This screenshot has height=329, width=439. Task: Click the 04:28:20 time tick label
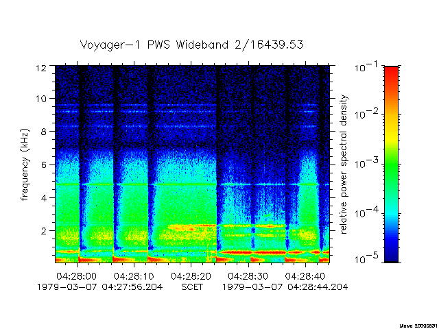[191, 276]
